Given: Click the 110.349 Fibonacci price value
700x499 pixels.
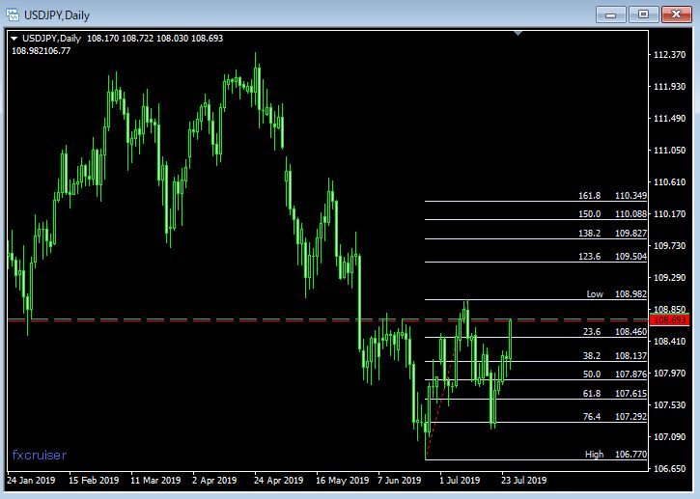Looking at the screenshot, I should click(x=630, y=196).
